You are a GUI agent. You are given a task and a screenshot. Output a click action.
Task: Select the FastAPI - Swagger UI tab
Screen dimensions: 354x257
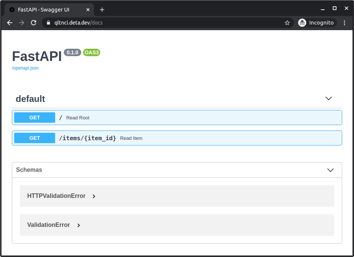(49, 10)
